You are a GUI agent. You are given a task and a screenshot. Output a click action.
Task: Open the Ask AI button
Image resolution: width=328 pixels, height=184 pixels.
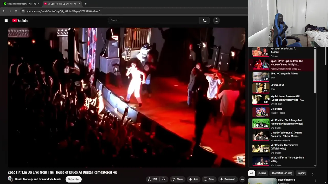(x=193, y=179)
